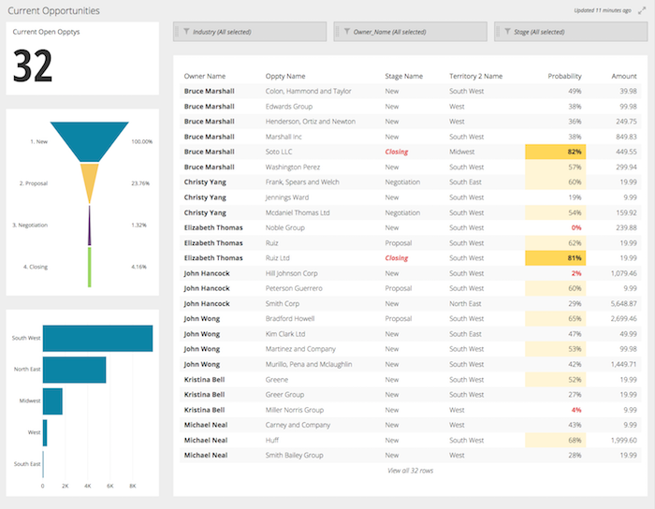Select Hill Johnson Corp opportunity
Viewport: 655px width, 509px height.
[292, 273]
